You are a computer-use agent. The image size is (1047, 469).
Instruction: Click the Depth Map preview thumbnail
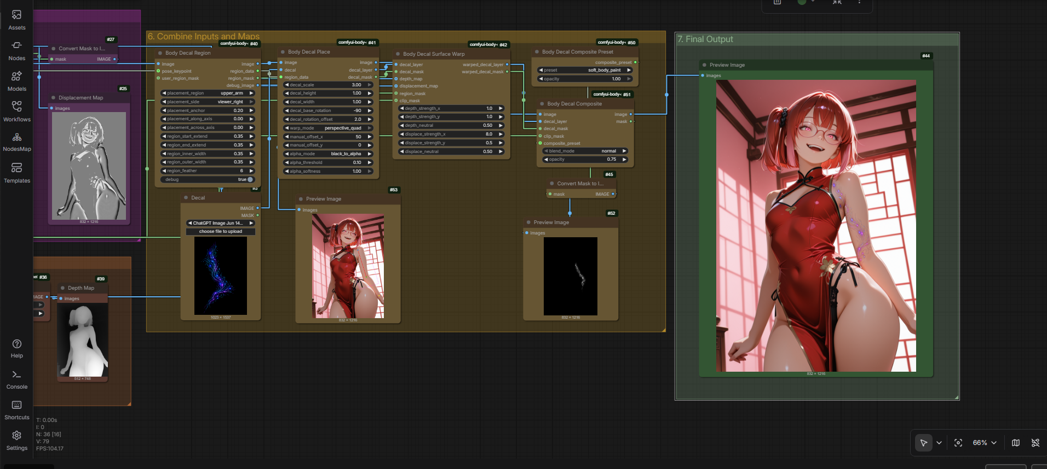[83, 341]
